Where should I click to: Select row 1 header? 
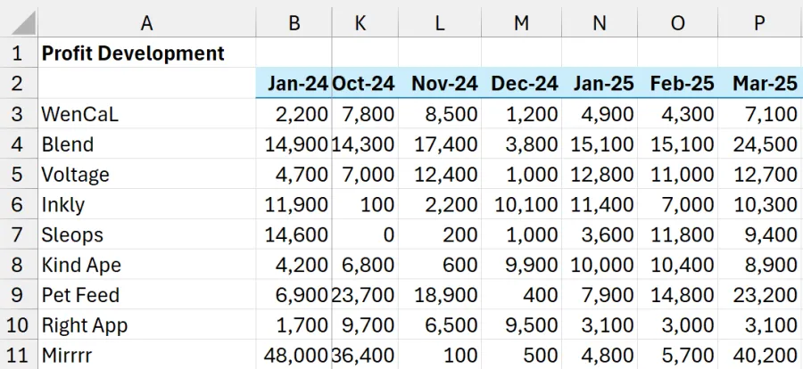(19, 53)
